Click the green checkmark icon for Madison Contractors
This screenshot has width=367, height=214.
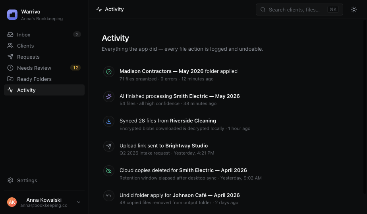click(x=109, y=72)
